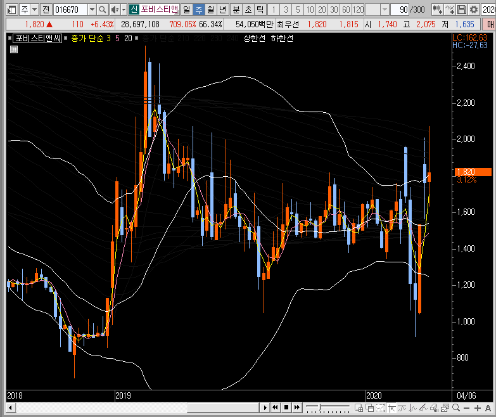
Task: Select the 5 period interval button
Action: pyautogui.click(x=298, y=10)
